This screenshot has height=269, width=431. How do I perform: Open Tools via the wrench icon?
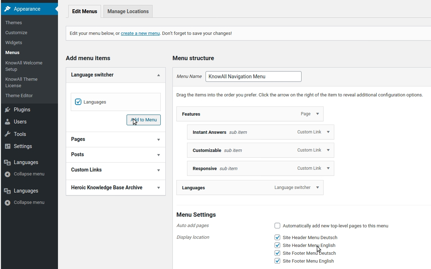click(x=7, y=134)
